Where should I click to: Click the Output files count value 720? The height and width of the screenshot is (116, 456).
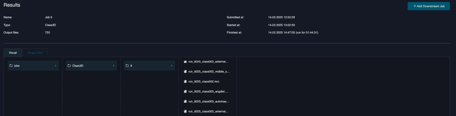pyautogui.click(x=48, y=33)
